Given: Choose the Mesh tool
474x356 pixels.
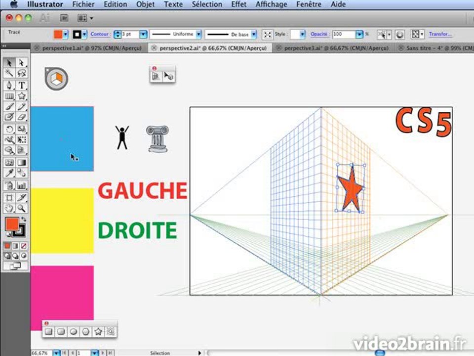Looking at the screenshot, I should (x=9, y=162).
